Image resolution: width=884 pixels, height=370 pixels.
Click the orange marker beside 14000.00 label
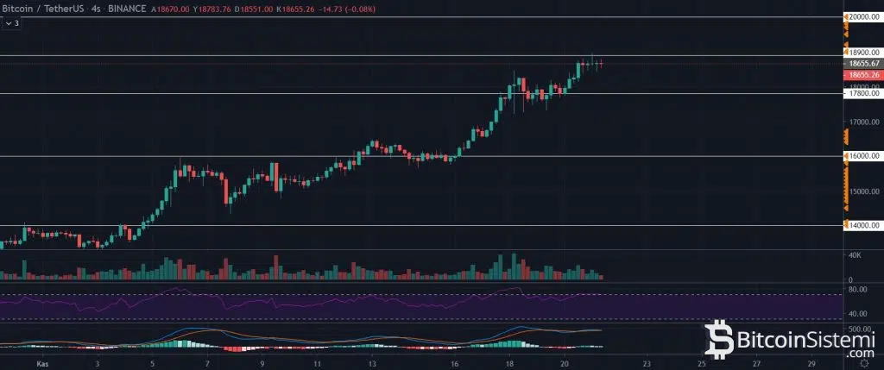[846, 226]
